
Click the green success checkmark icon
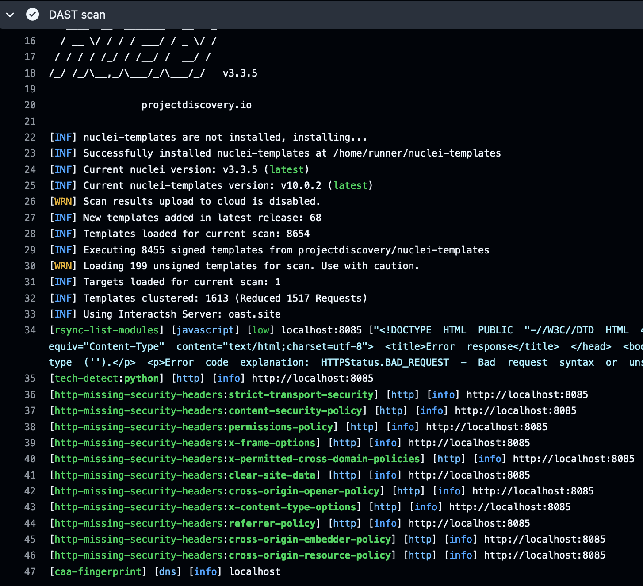(x=32, y=15)
